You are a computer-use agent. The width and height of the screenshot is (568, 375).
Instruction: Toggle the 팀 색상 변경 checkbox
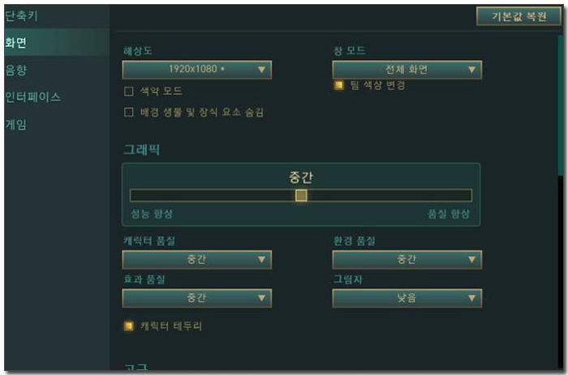pos(338,85)
